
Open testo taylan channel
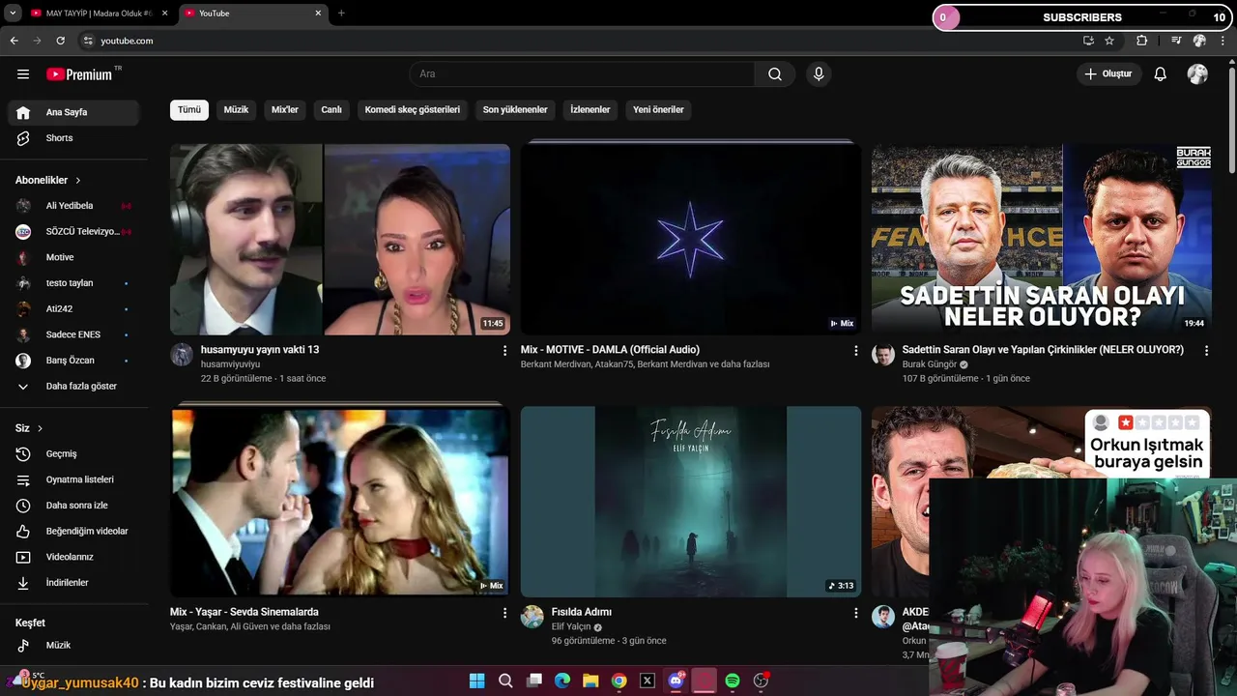[73, 283]
